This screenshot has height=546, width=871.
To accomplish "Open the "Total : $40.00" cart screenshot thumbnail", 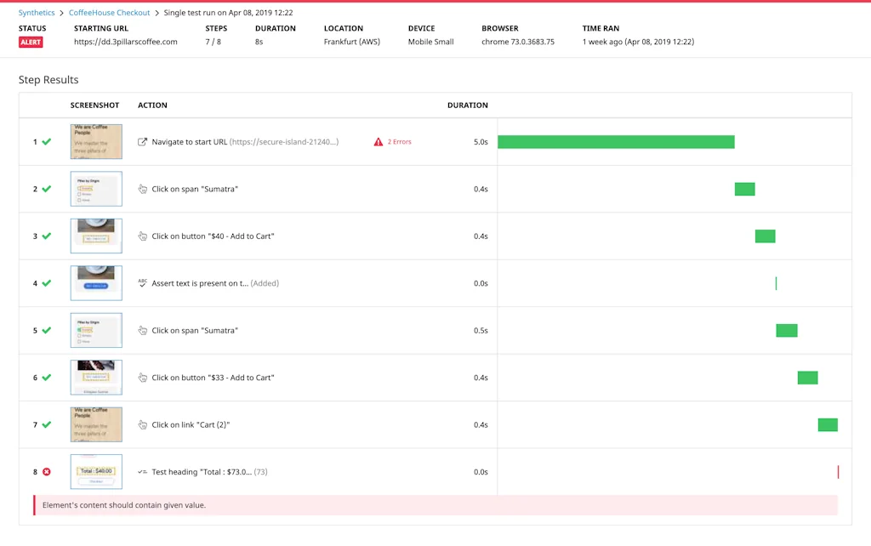I will (x=95, y=471).
